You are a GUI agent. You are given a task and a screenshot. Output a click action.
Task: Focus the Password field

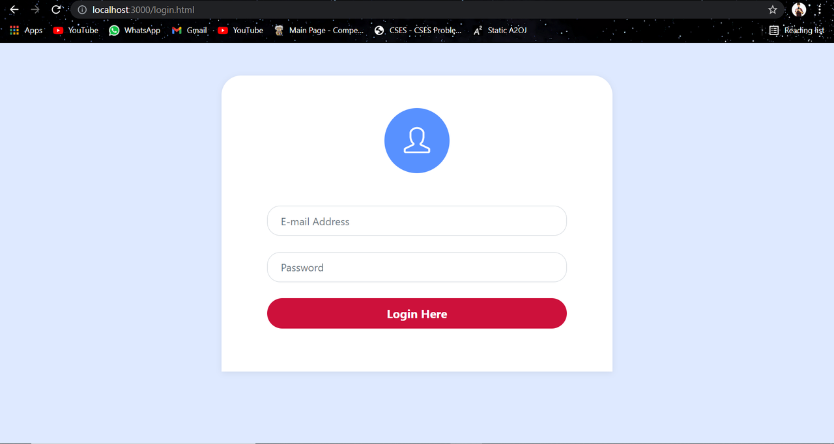pyautogui.click(x=417, y=267)
